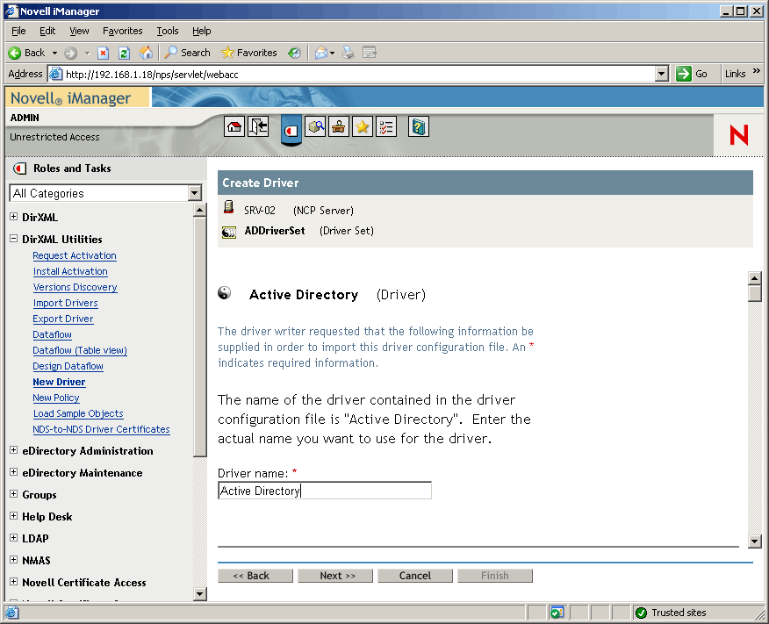Click the Configure desk icon
Viewport: 769px width, 624px height.
pos(339,126)
